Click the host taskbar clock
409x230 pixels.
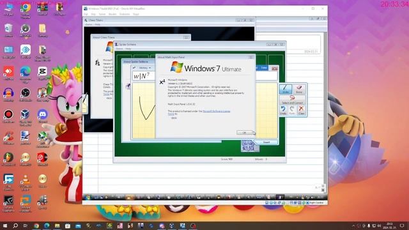click(389, 226)
